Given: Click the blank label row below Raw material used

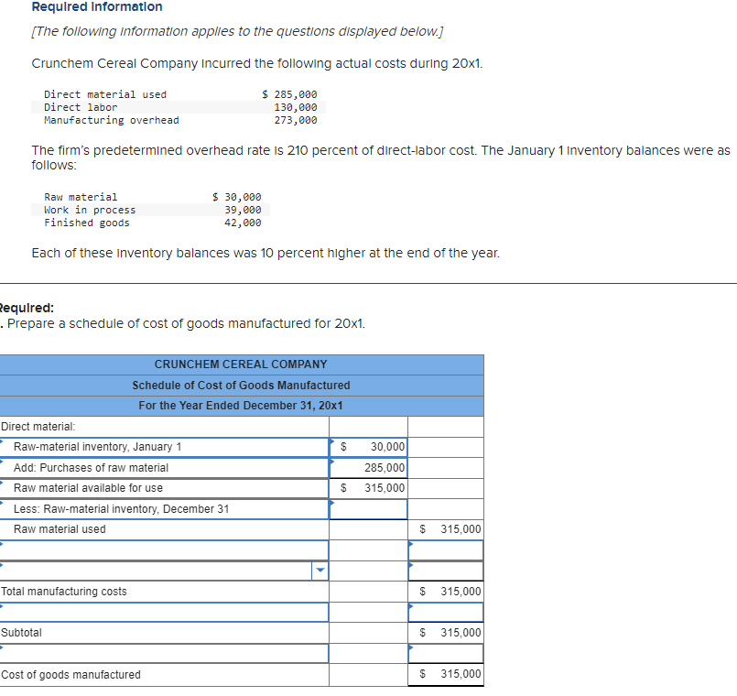Looking at the screenshot, I should tap(164, 550).
